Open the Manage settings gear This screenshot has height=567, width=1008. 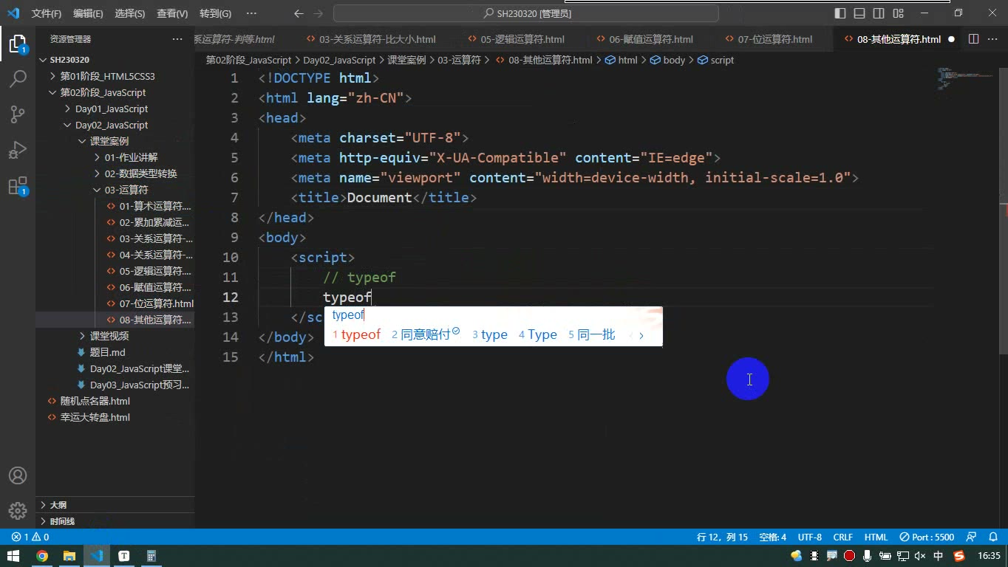tap(18, 510)
